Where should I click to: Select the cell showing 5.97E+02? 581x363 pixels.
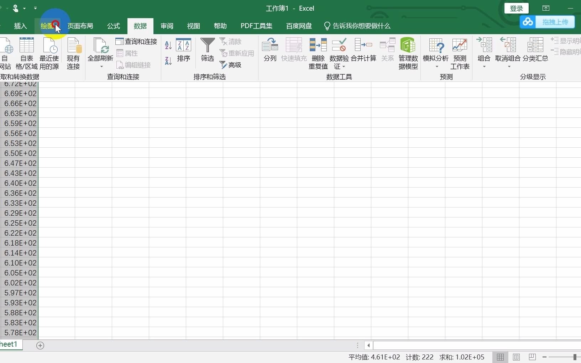pyautogui.click(x=19, y=293)
